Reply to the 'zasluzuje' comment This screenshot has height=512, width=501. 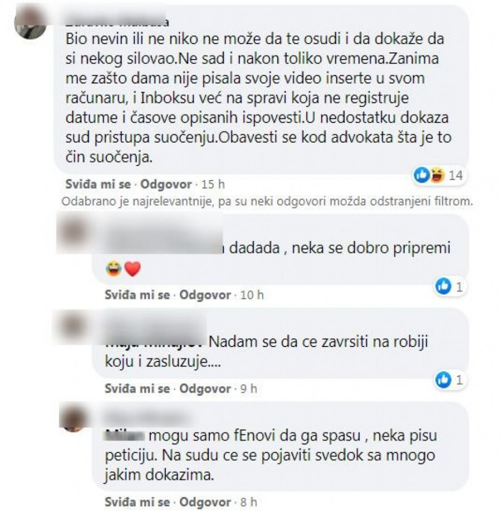click(x=205, y=389)
